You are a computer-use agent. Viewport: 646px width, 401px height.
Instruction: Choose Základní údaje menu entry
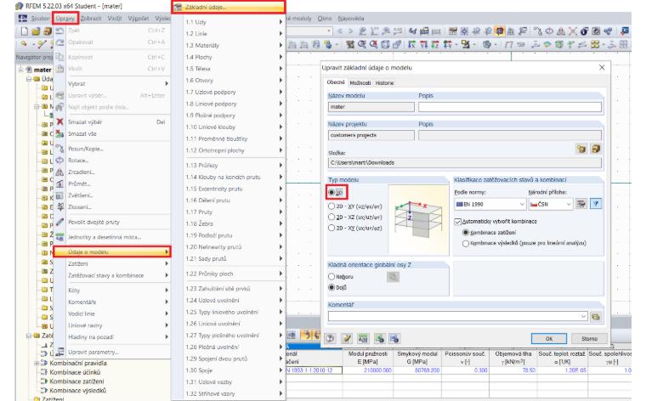tap(229, 7)
